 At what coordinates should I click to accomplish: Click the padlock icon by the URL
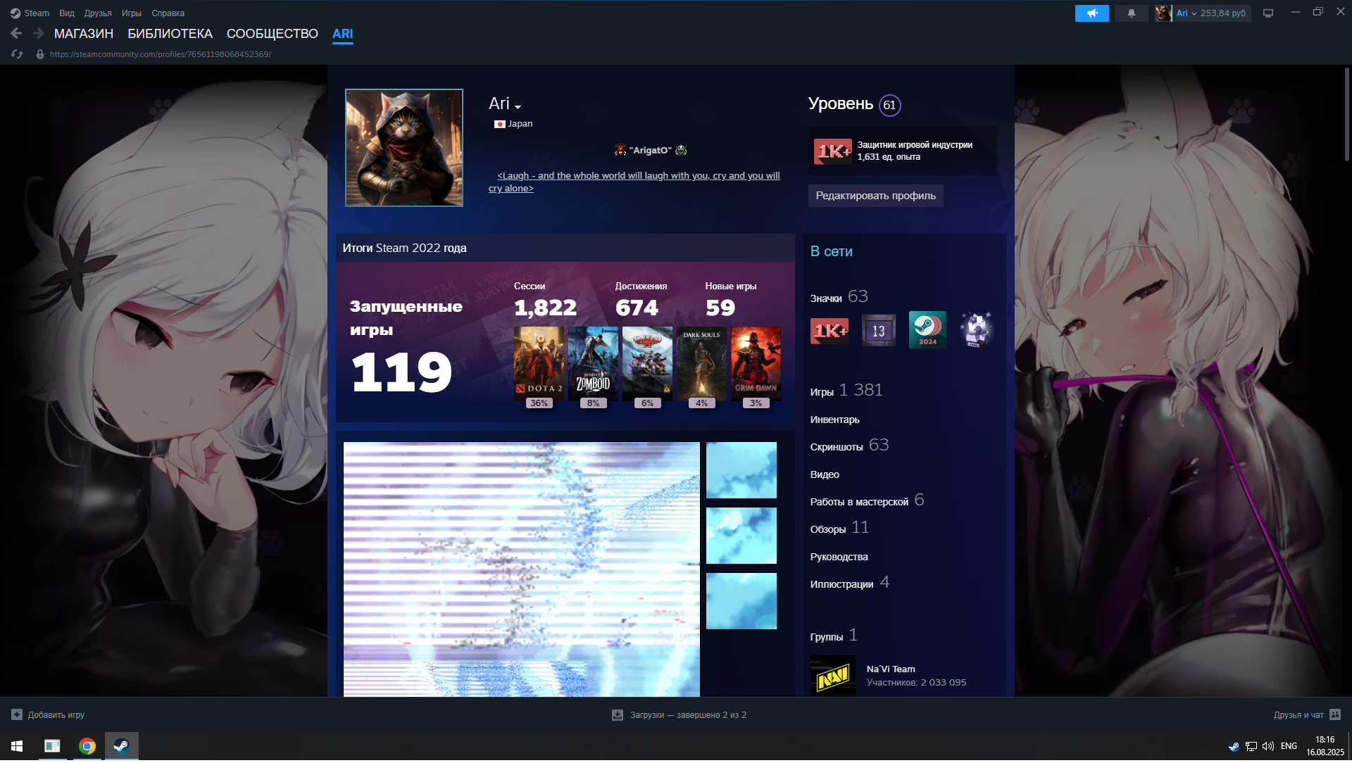click(40, 54)
